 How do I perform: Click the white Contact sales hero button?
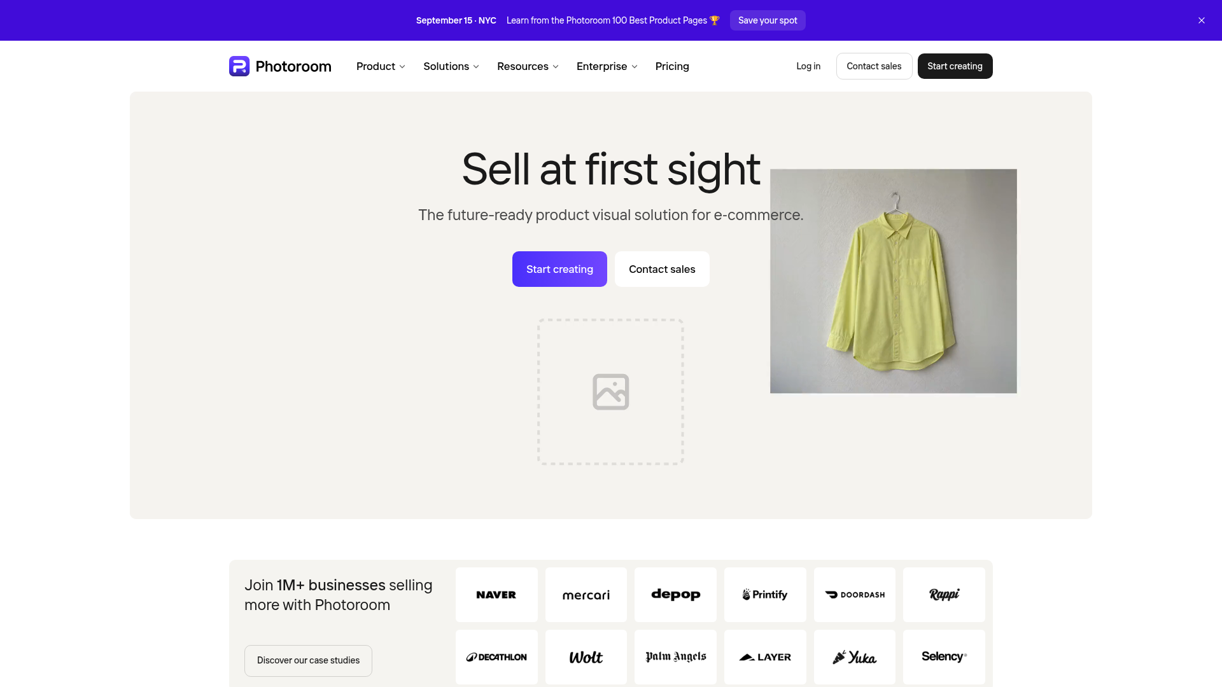click(662, 269)
